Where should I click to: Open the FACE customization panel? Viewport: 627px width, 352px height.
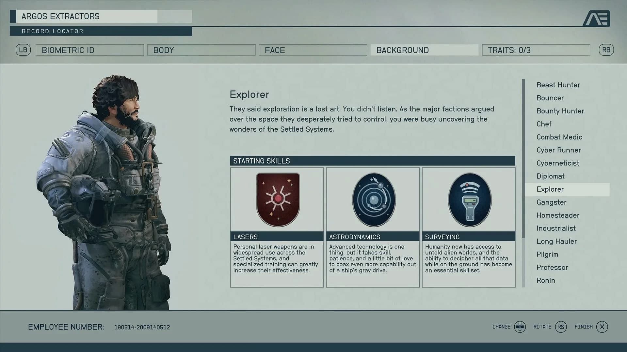[313, 50]
